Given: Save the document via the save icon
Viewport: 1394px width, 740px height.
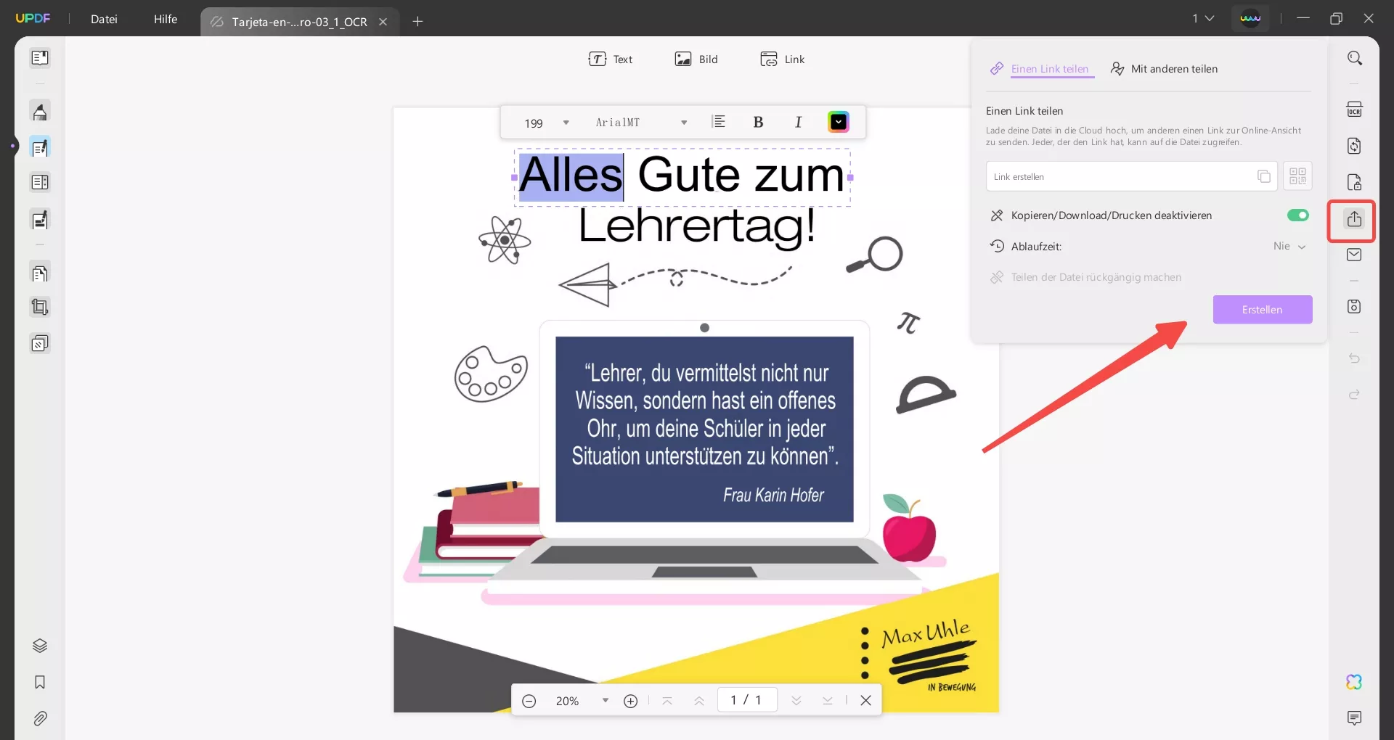Looking at the screenshot, I should tap(1353, 306).
